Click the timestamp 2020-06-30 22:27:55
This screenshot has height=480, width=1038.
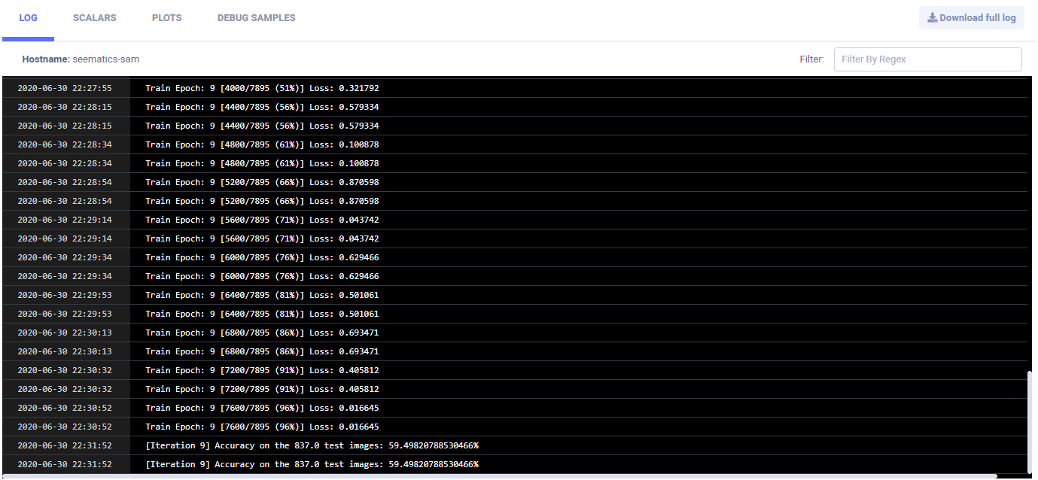[65, 88]
